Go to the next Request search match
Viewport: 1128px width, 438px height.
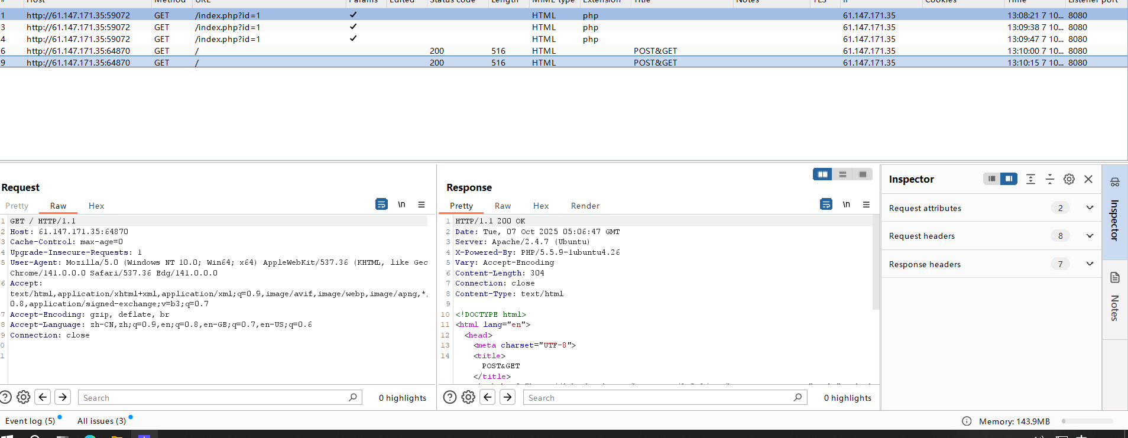63,397
